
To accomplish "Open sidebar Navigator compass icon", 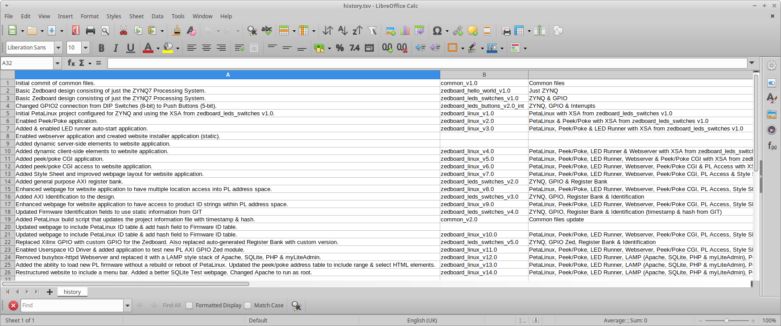I will (x=772, y=130).
